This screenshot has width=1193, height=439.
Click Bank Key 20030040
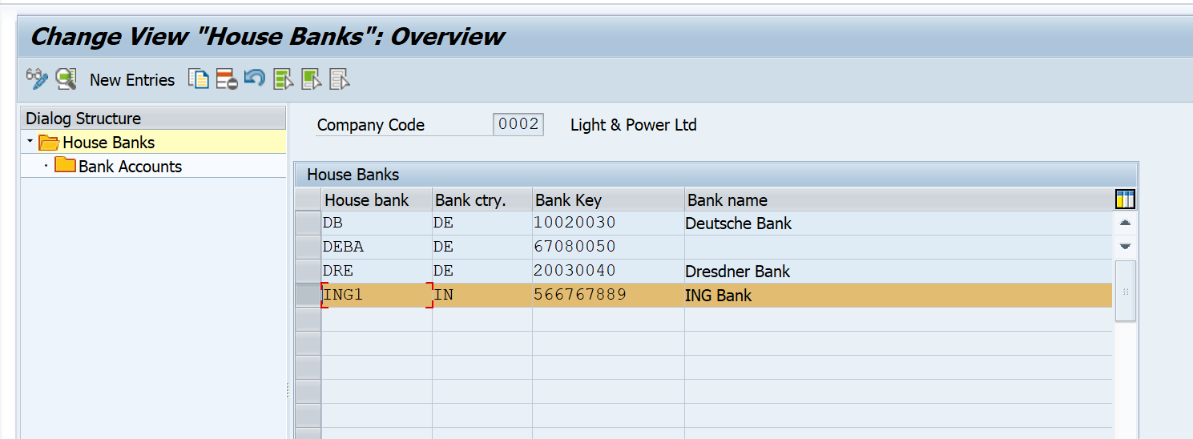click(x=608, y=271)
